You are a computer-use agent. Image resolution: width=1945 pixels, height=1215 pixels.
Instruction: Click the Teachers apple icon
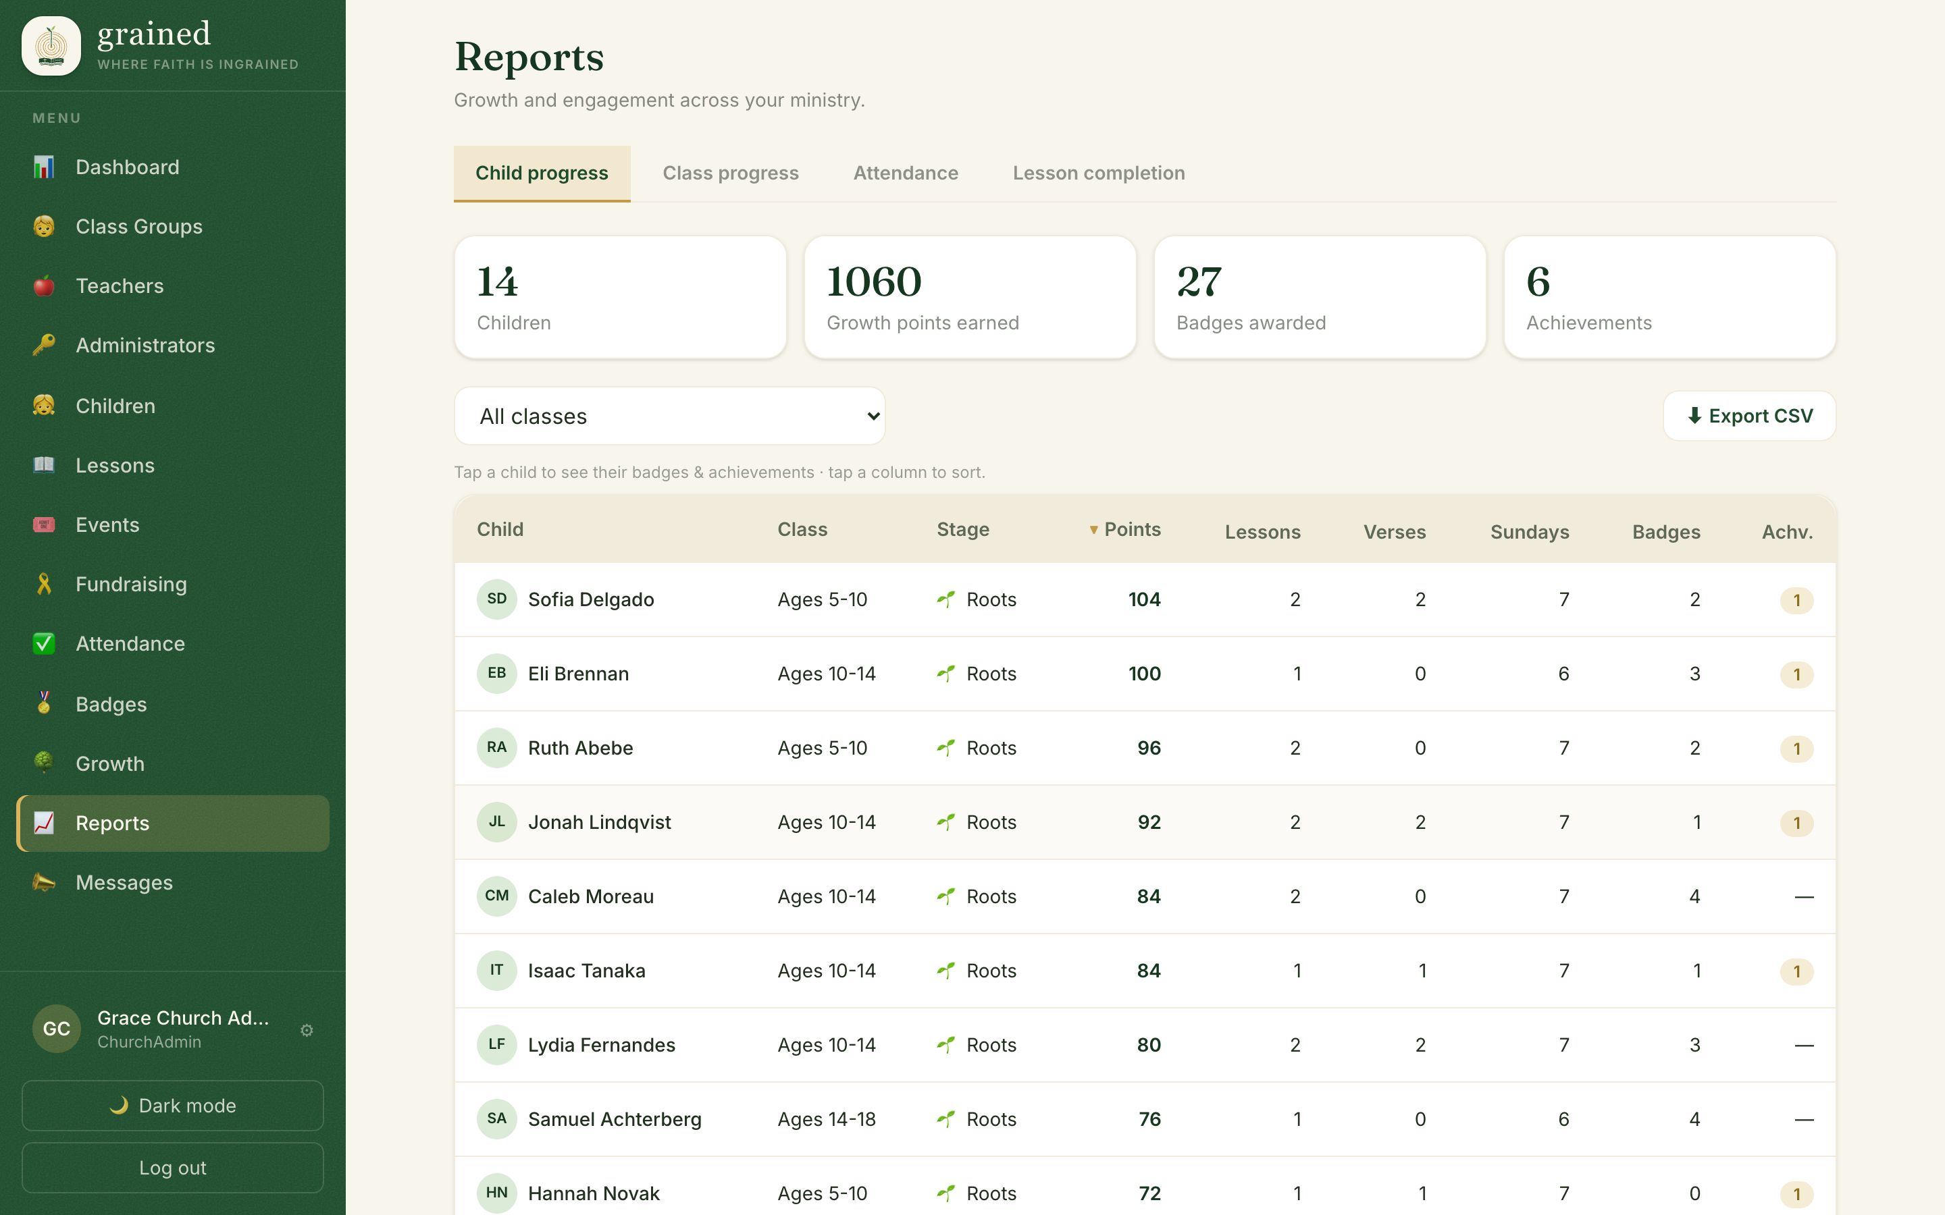tap(44, 286)
